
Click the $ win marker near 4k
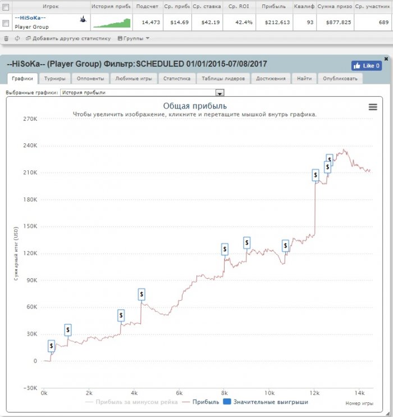pyautogui.click(x=141, y=294)
